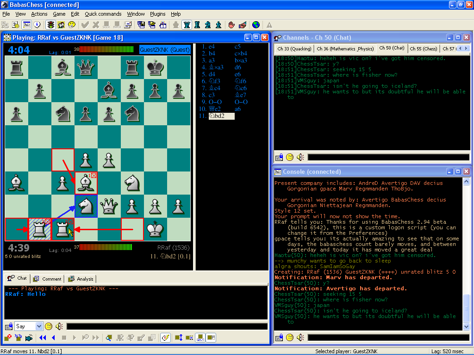Click the cascading windows toolbar icon
This screenshot has width=474, height=355.
pos(141,25)
